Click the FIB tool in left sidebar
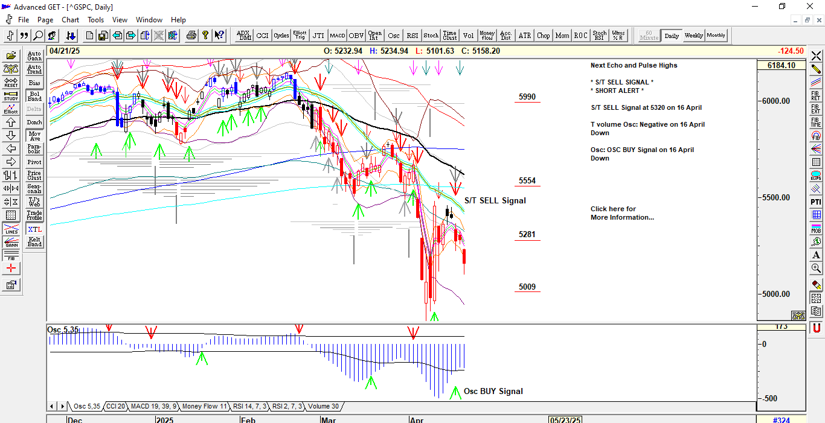 (x=11, y=256)
